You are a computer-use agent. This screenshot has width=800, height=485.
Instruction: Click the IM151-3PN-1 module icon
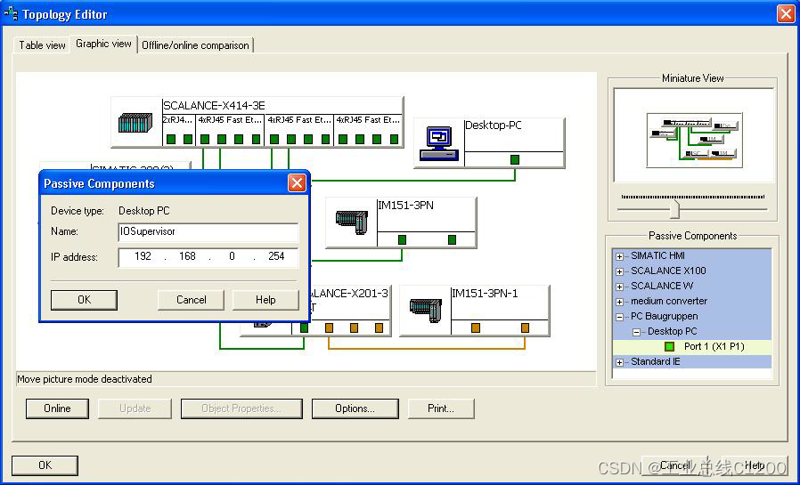pos(426,311)
